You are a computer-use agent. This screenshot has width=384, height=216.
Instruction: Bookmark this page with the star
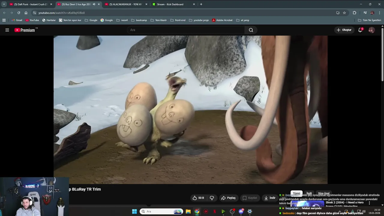[x=344, y=13]
